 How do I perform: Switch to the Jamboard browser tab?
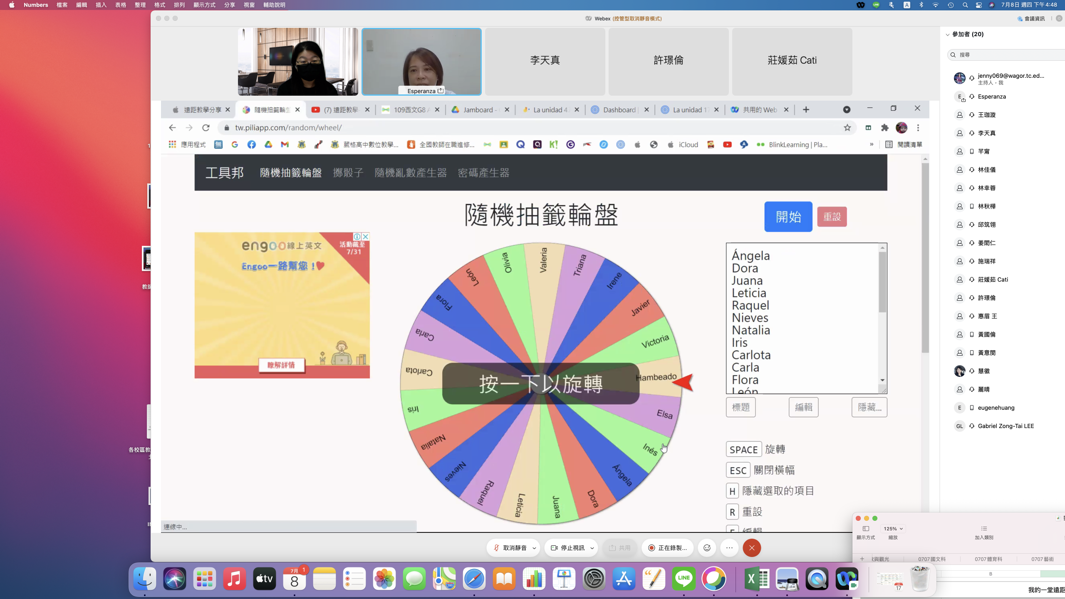point(477,110)
